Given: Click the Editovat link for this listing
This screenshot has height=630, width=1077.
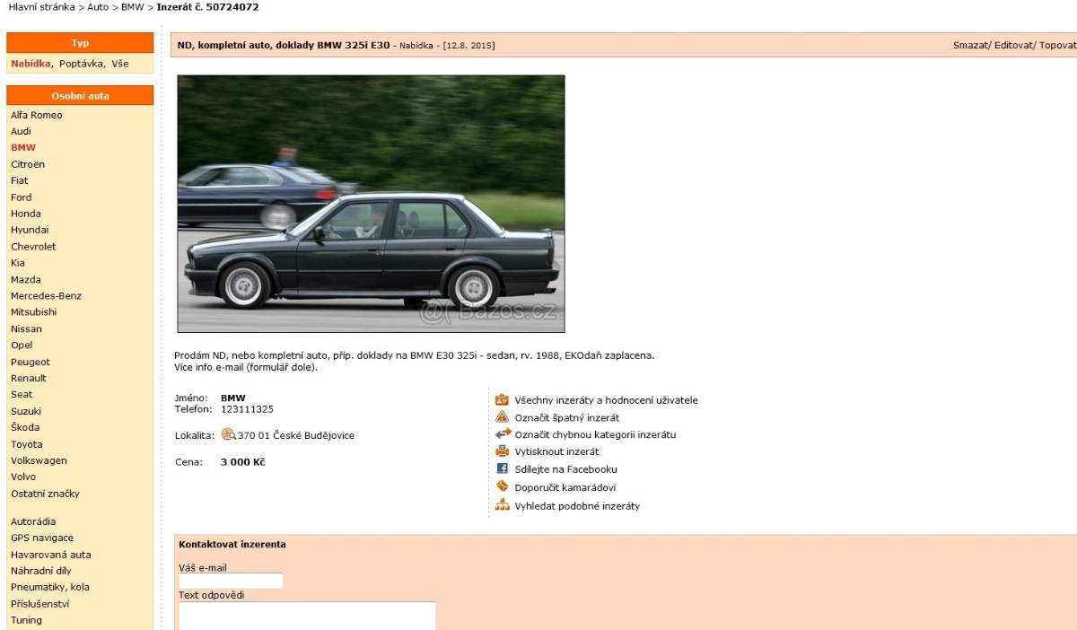Looking at the screenshot, I should [x=1013, y=45].
